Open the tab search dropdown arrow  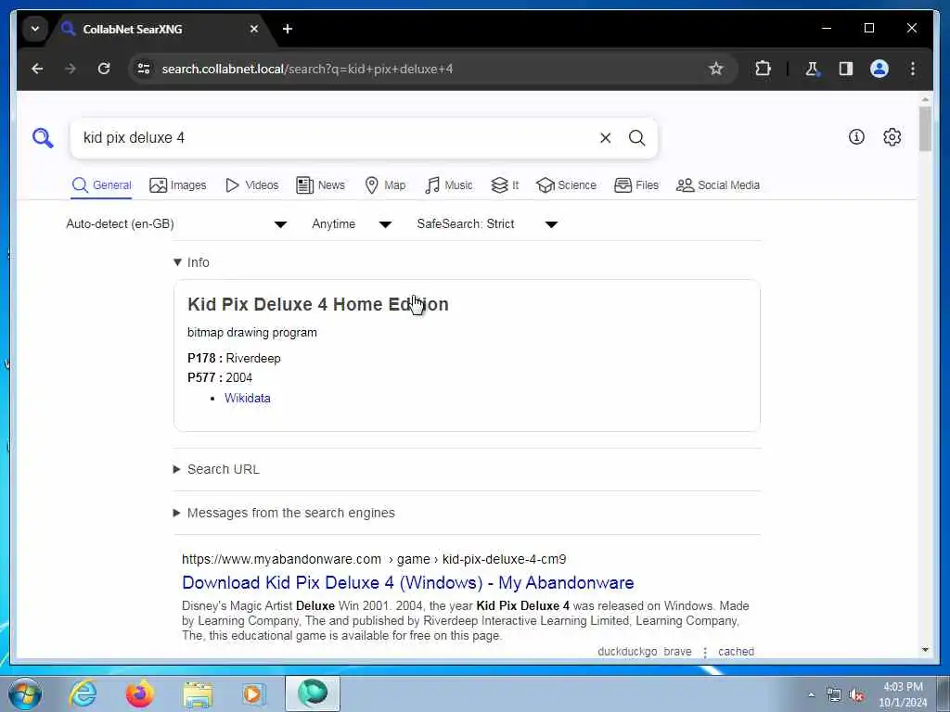(35, 29)
